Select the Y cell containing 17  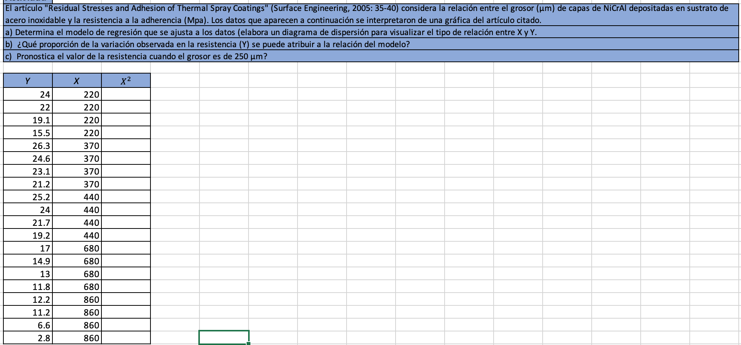click(28, 248)
